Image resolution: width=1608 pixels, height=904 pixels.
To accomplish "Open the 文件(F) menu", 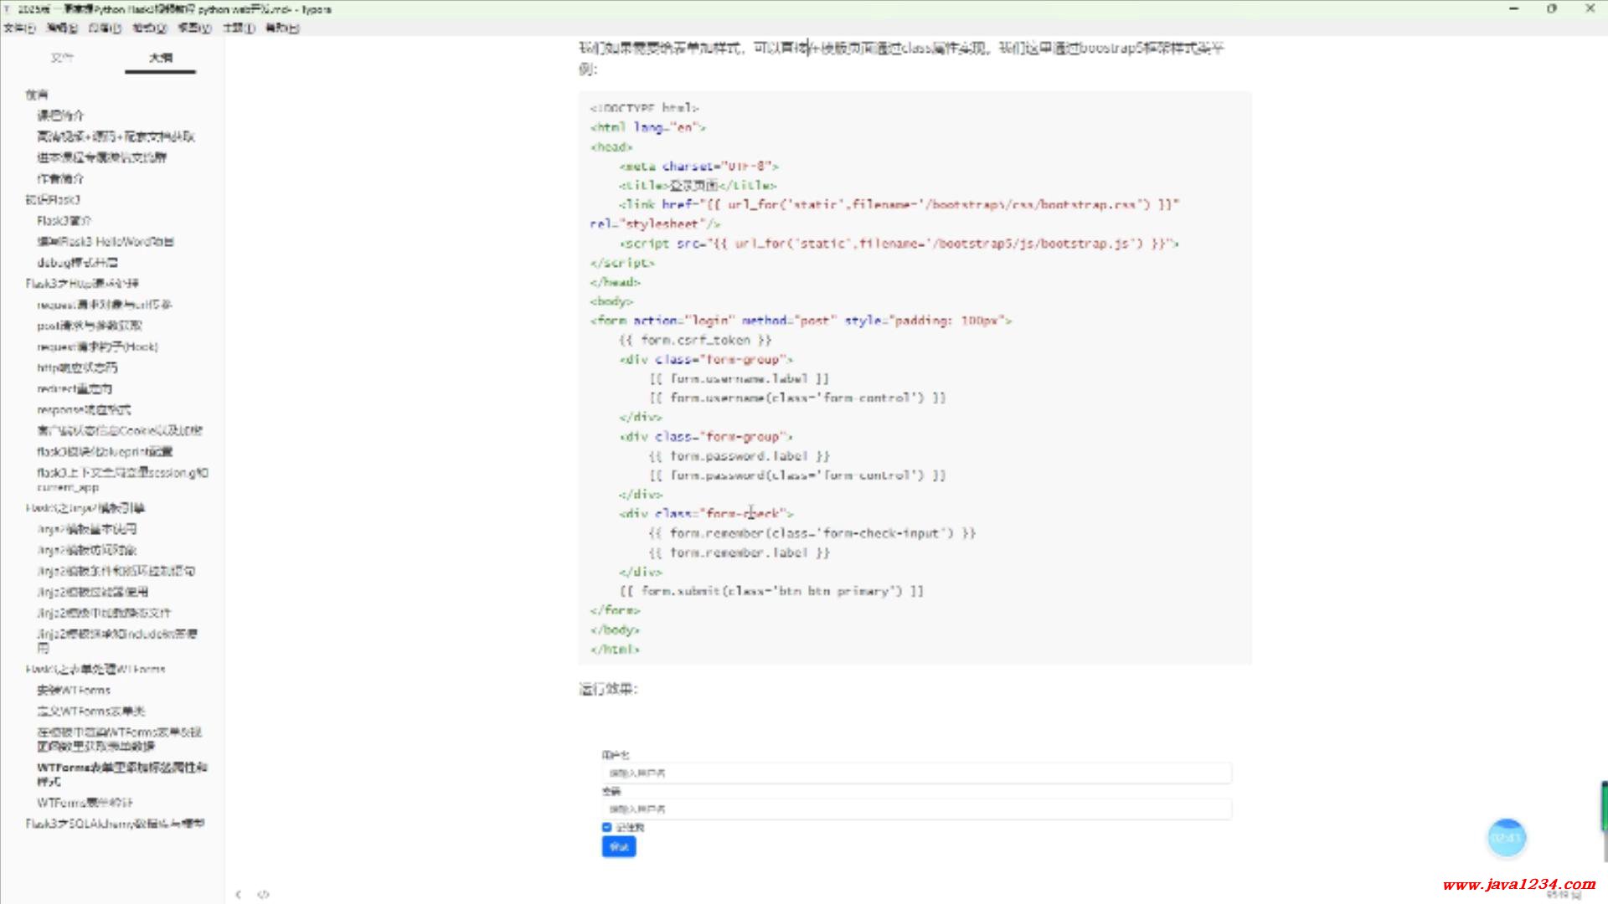I will click(x=19, y=28).
